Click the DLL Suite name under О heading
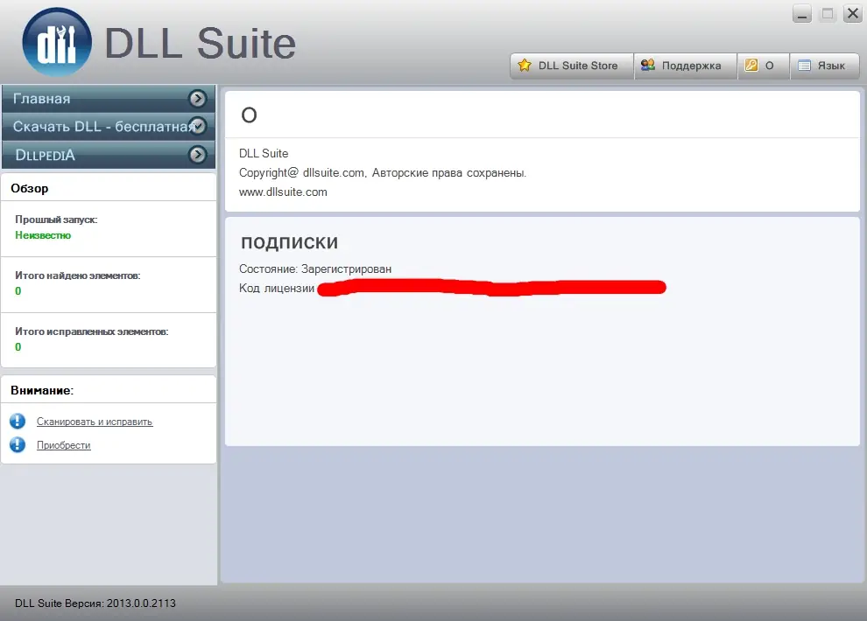 pyautogui.click(x=264, y=153)
